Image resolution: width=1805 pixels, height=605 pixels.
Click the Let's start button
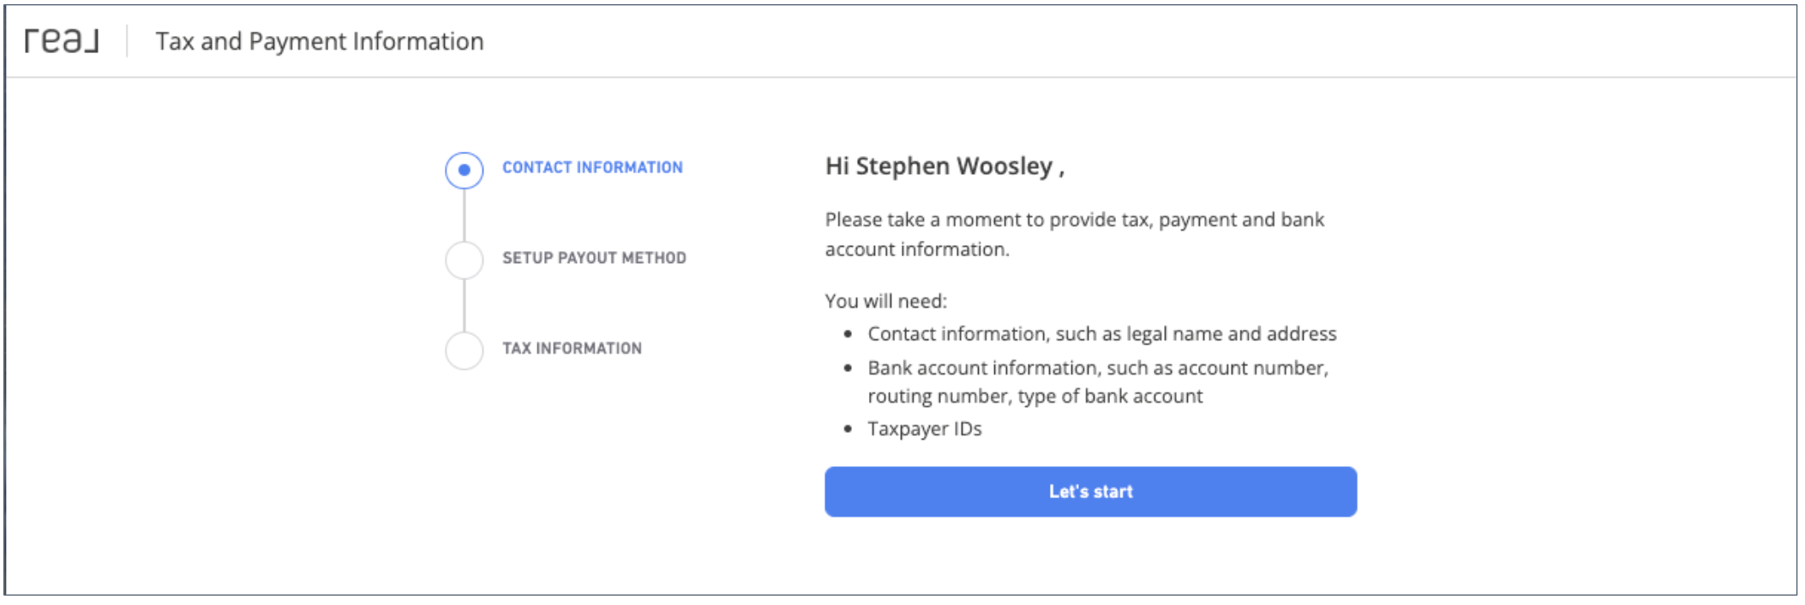point(1090,492)
